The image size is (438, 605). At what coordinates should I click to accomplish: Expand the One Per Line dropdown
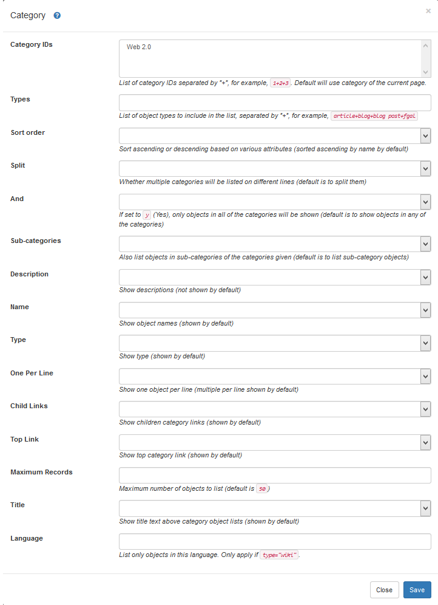pyautogui.click(x=275, y=376)
